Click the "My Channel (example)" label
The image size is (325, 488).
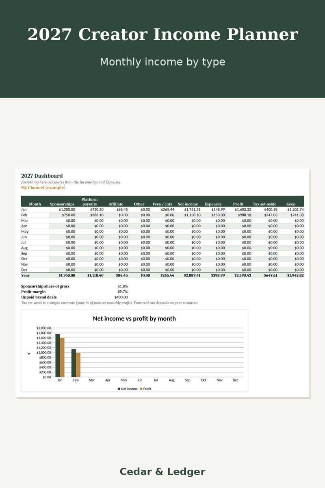[43, 187]
